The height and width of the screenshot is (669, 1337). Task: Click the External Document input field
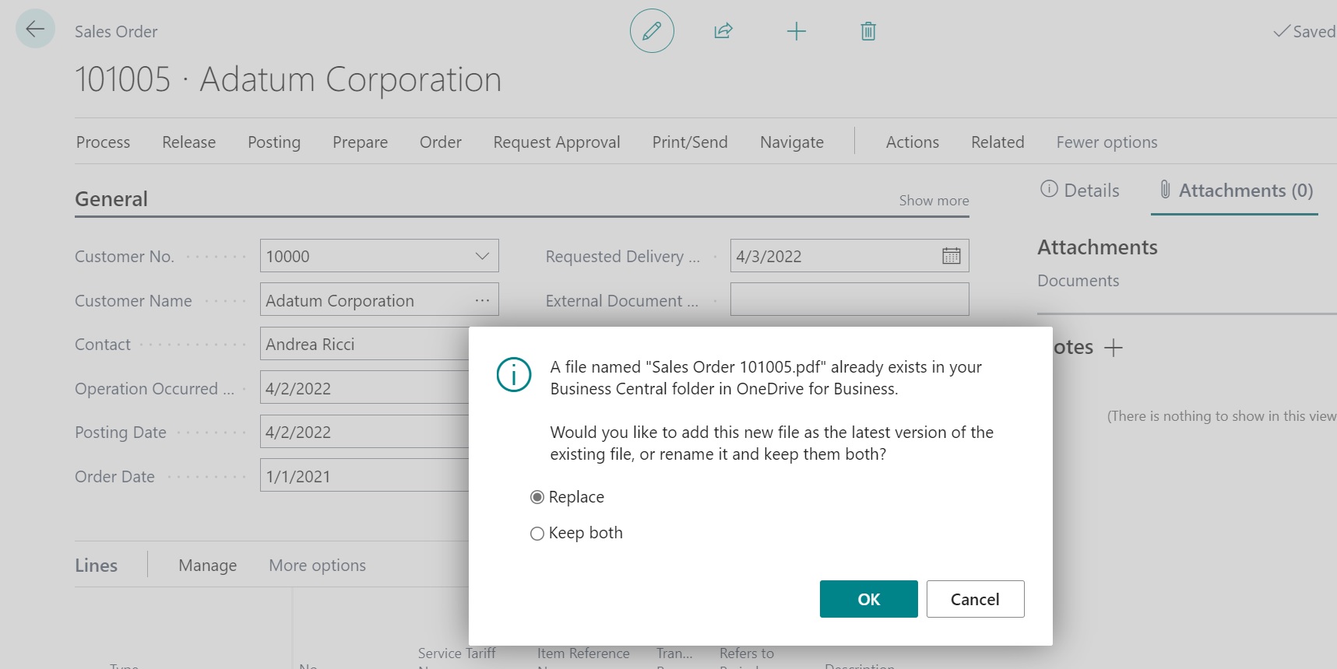pos(849,299)
